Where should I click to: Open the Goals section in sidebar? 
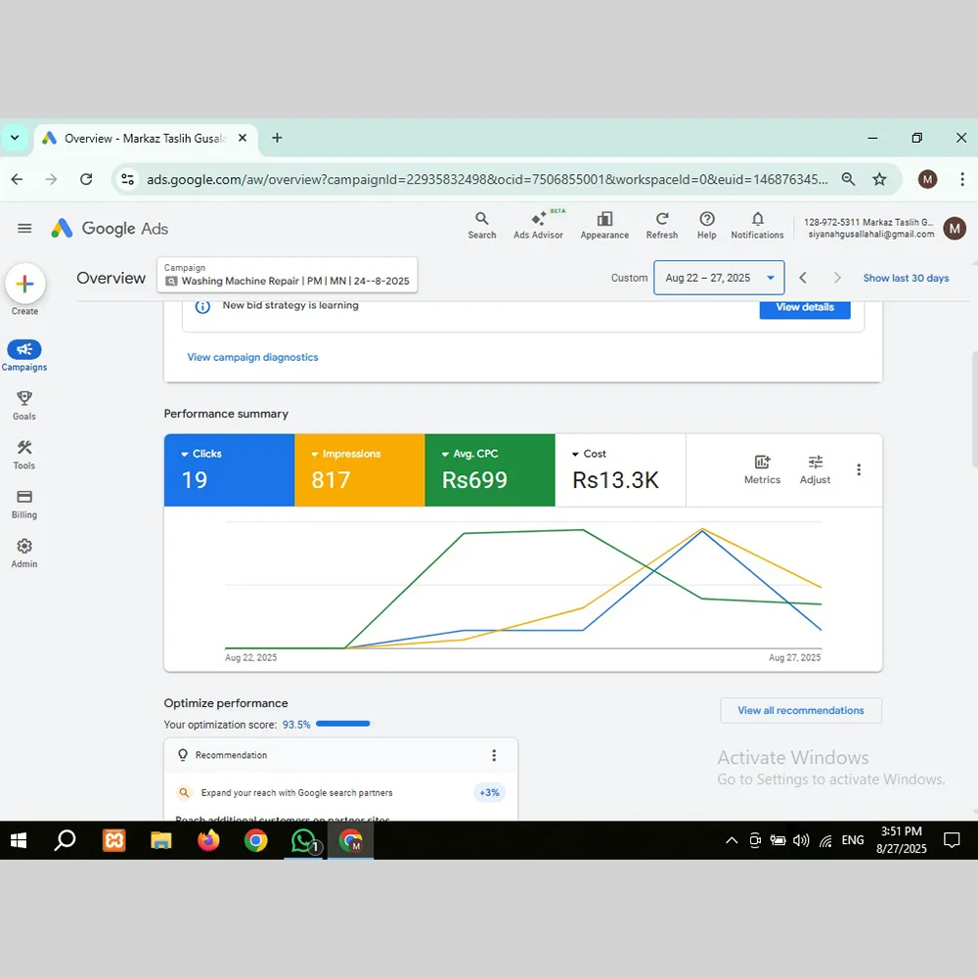24,405
